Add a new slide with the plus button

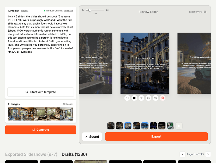click(179, 126)
